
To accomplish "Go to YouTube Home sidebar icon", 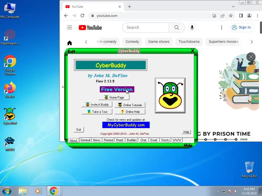I will pos(70,43).
